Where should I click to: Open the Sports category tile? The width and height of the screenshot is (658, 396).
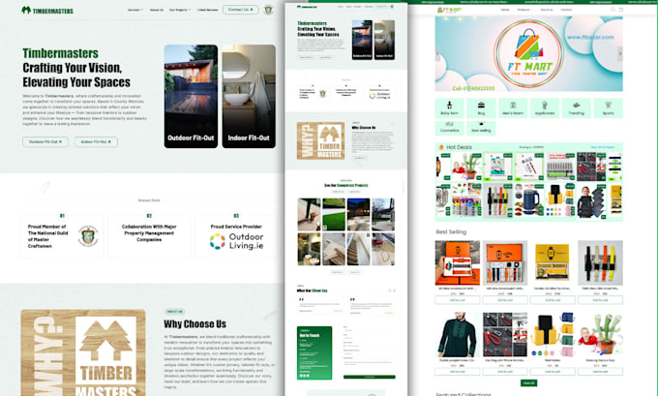[x=608, y=108]
